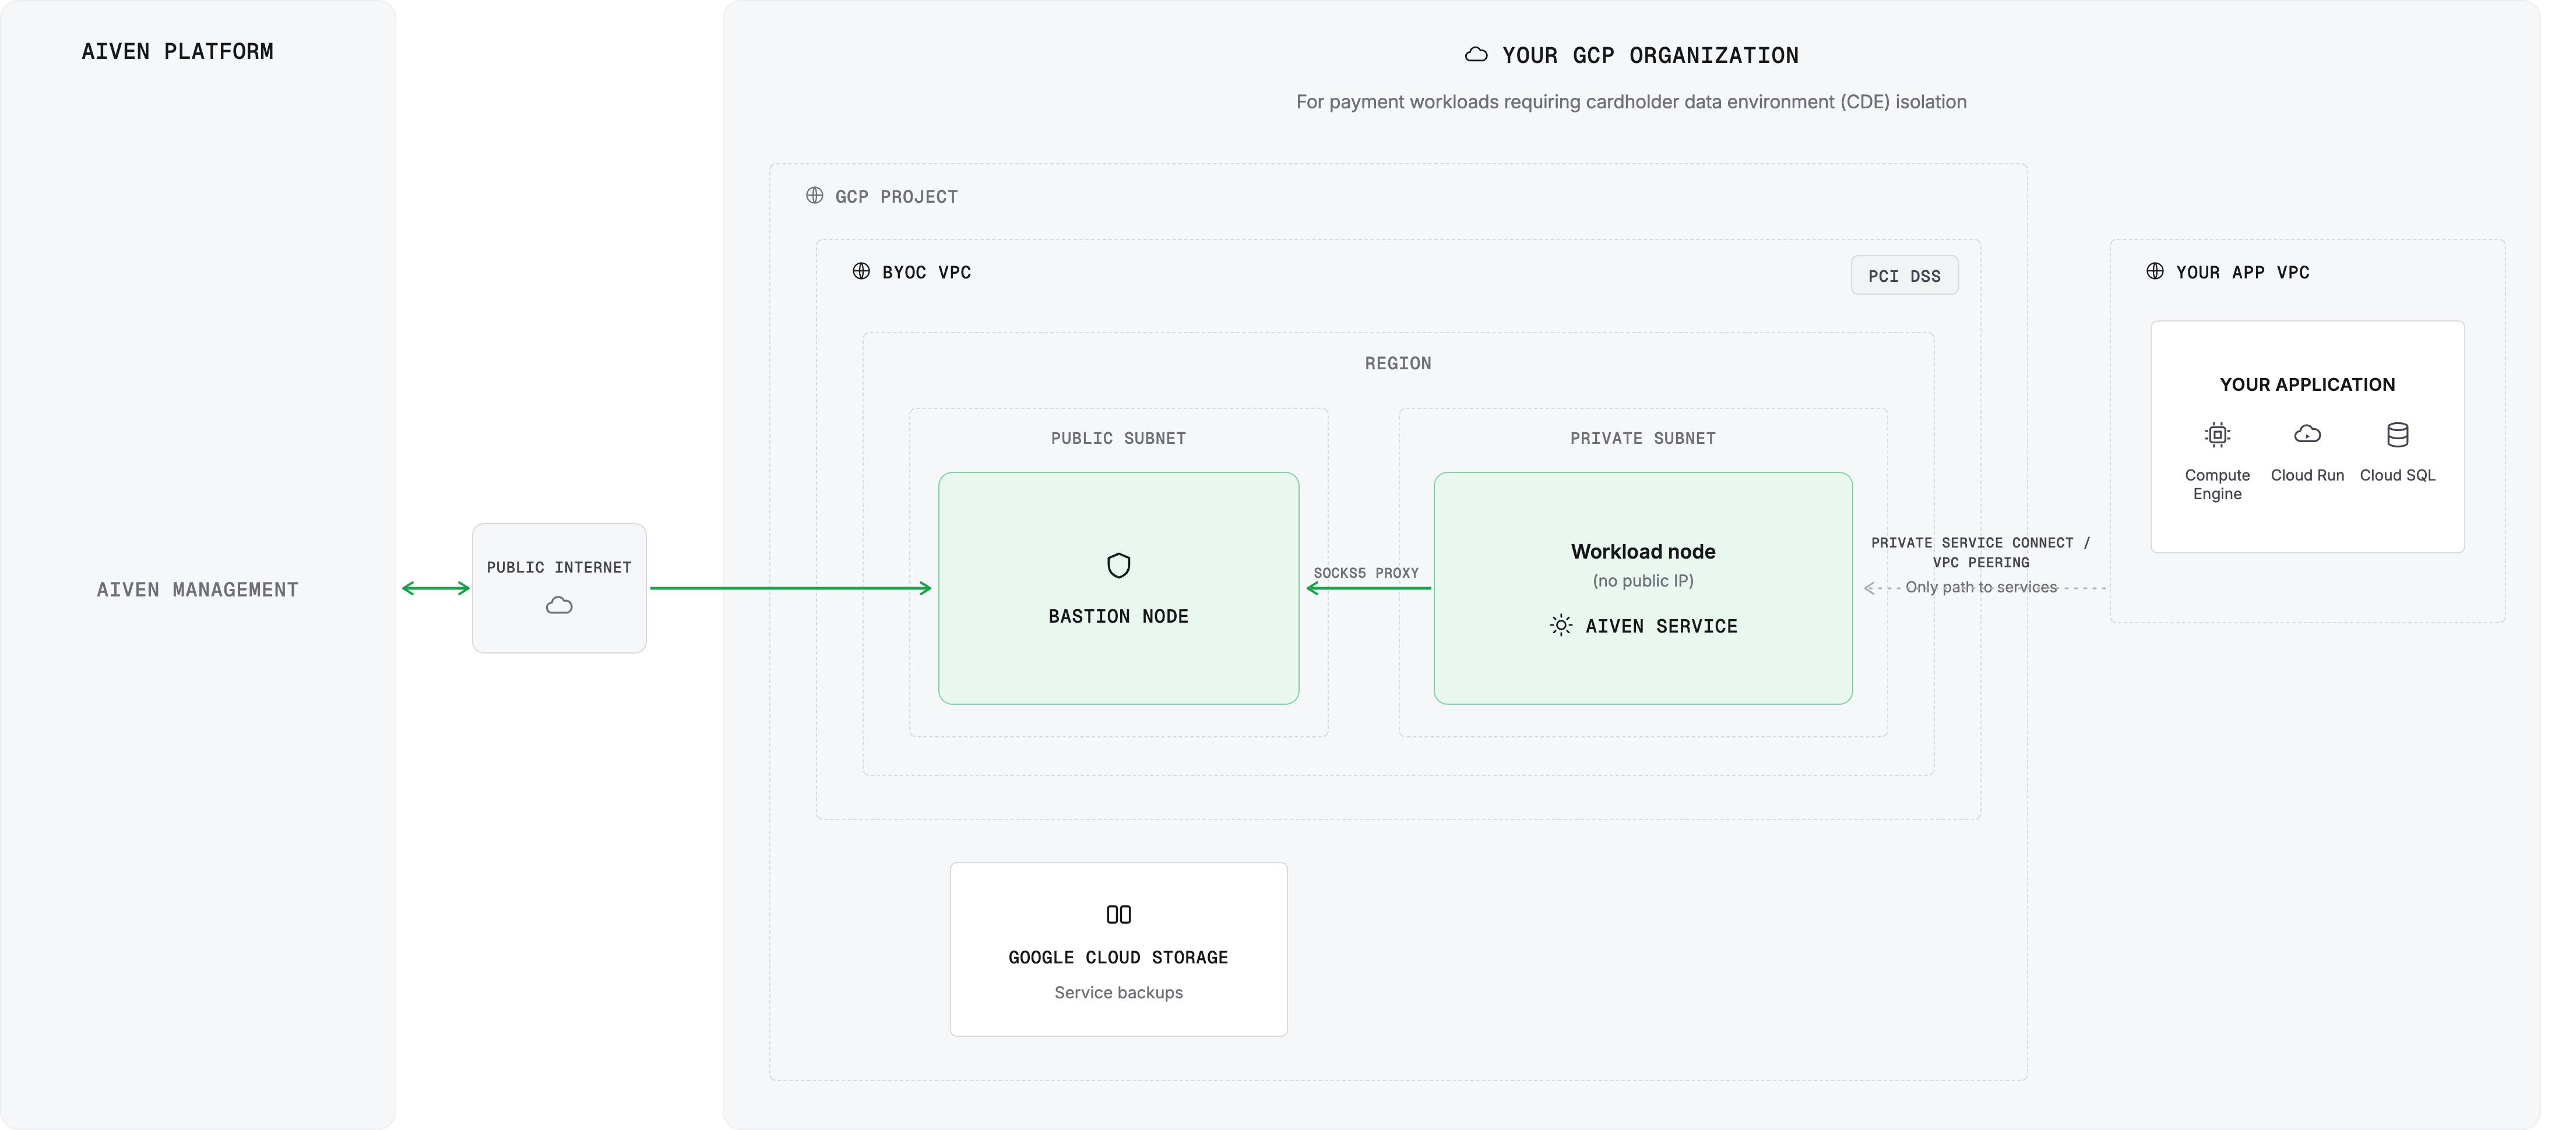
Task: Click the Google Cloud Storage bucket icon
Action: (x=1118, y=914)
